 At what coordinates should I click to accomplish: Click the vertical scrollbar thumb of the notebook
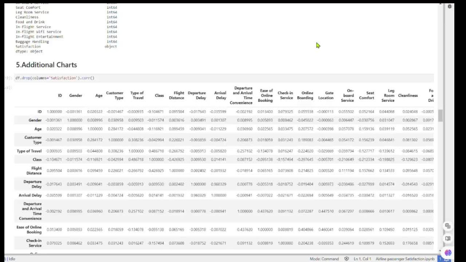pos(440,115)
